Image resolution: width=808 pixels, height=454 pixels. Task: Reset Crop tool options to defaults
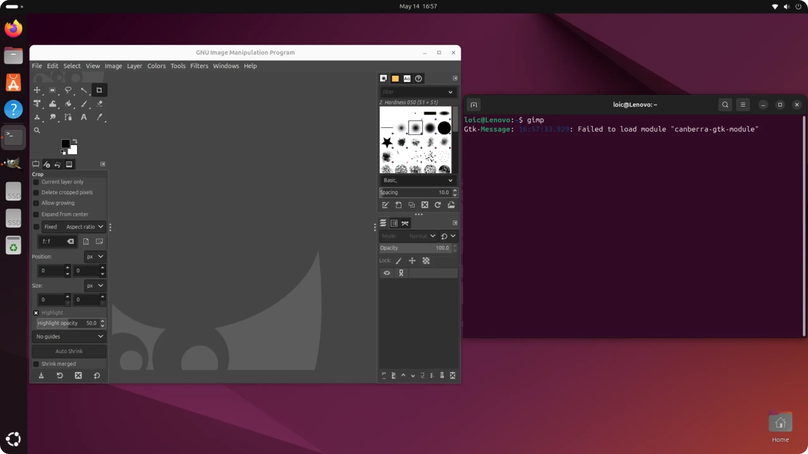tap(97, 375)
